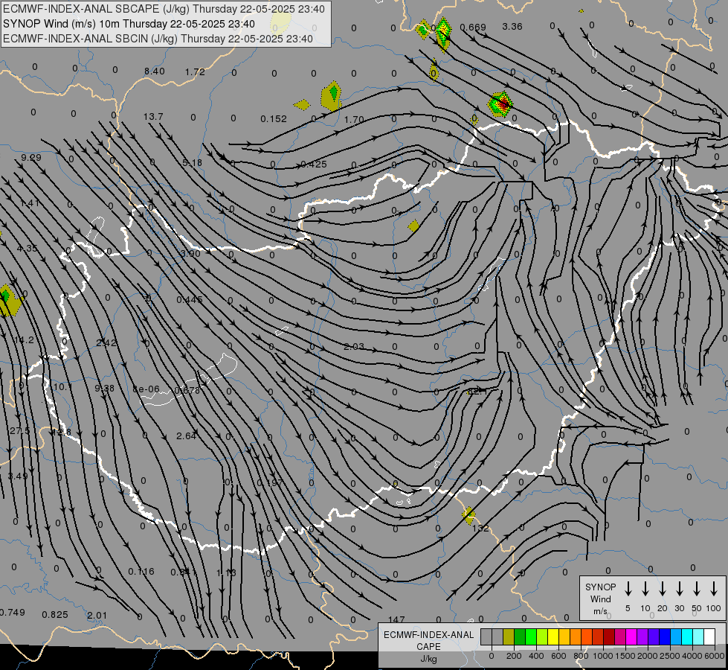Click the J/kg unit label in legend
The image size is (728, 670).
[428, 659]
